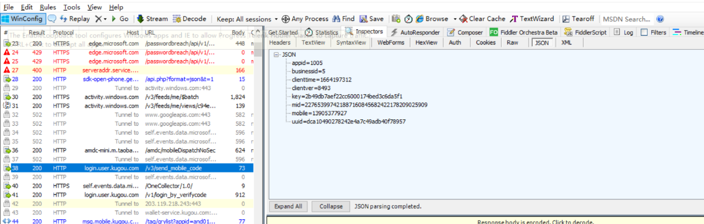Viewport: 704px width, 224px height.
Task: Sort sessions by the Result column header
Action: tap(37, 32)
